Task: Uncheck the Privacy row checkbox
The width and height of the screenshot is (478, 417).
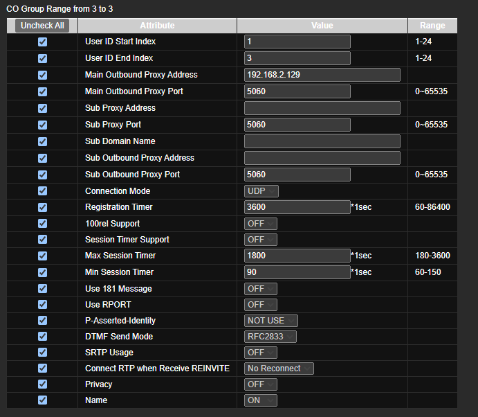Action: (x=42, y=384)
